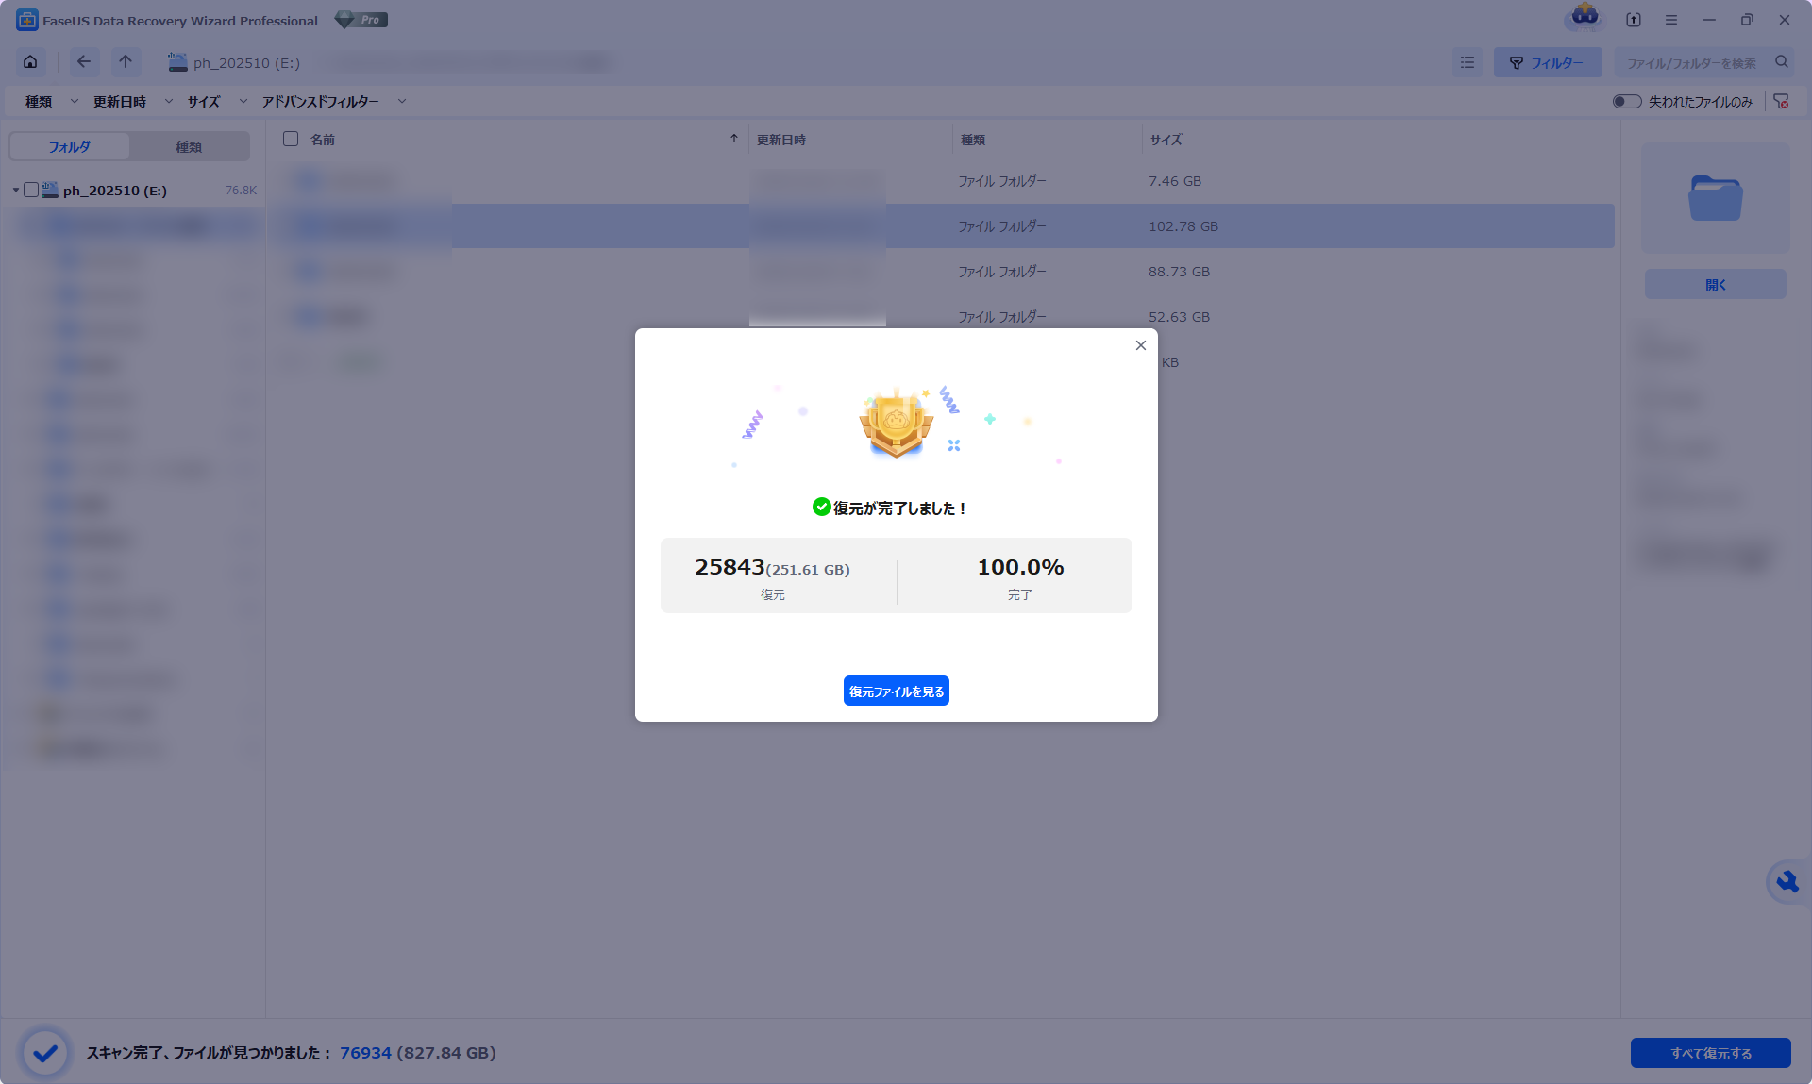
Task: Select the header checkbox above the file list
Action: [x=290, y=139]
